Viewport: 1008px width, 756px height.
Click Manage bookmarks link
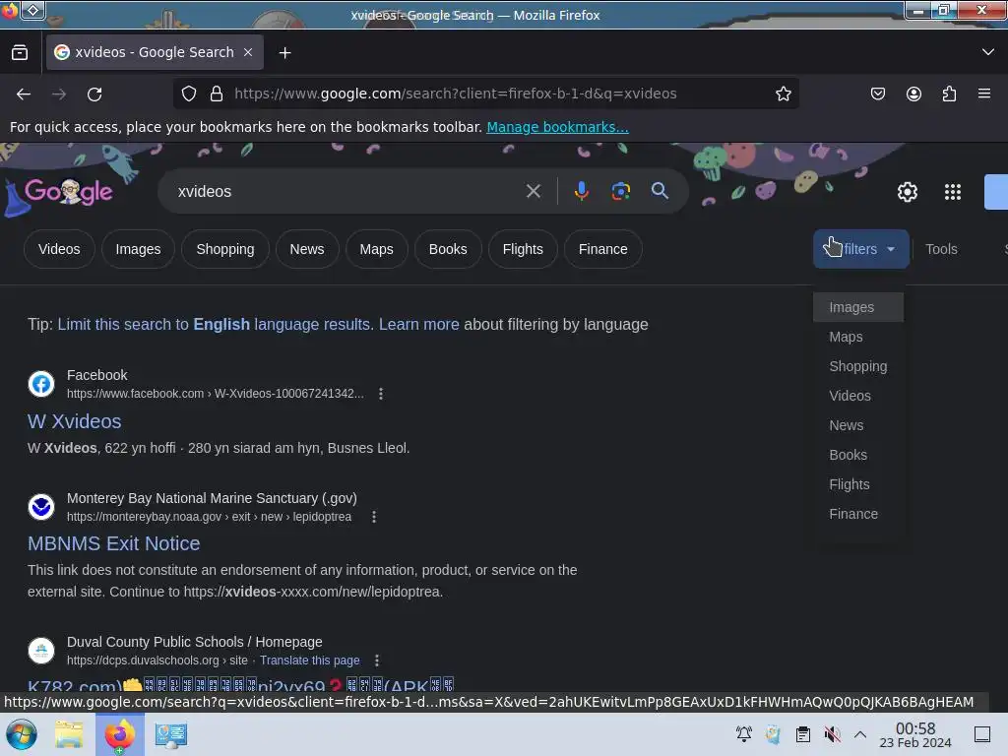coord(557,127)
